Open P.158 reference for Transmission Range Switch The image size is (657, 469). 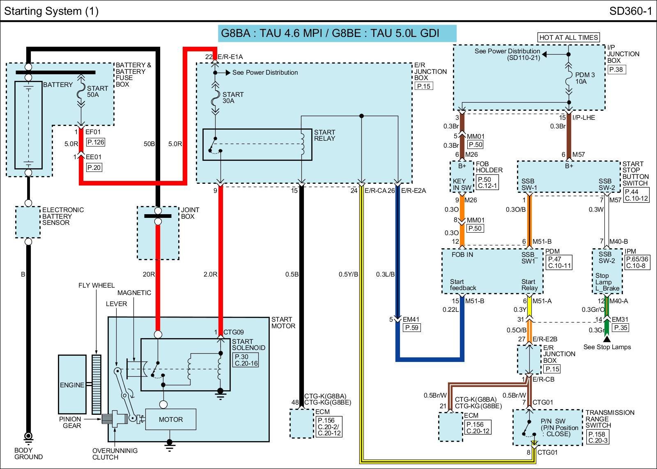pos(596,435)
